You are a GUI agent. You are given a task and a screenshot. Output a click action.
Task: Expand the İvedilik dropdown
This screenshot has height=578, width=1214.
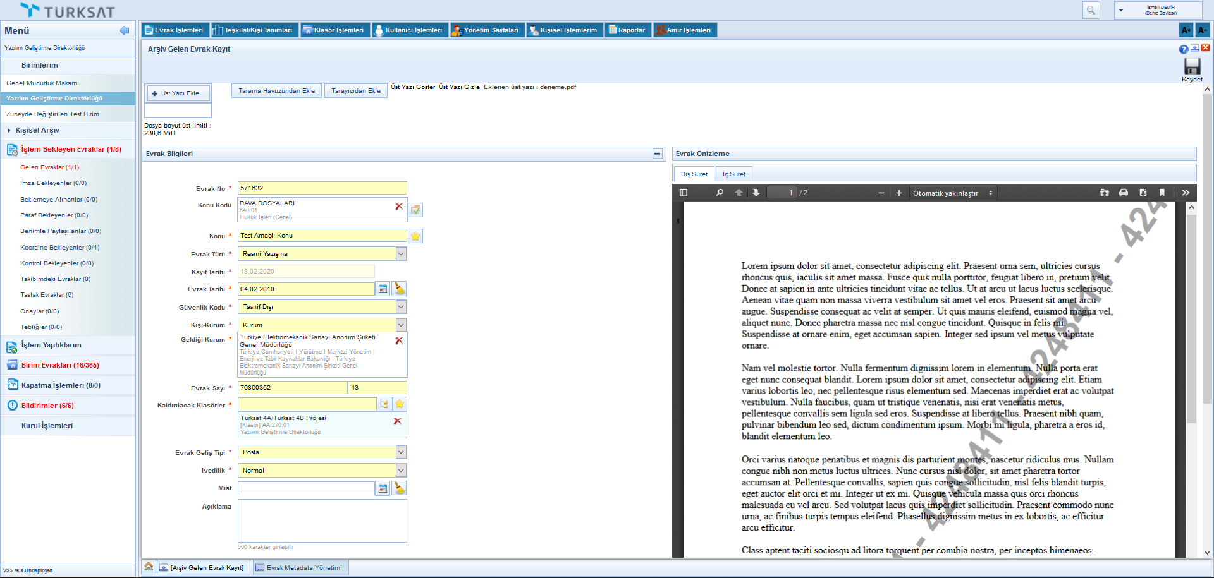[x=401, y=471]
